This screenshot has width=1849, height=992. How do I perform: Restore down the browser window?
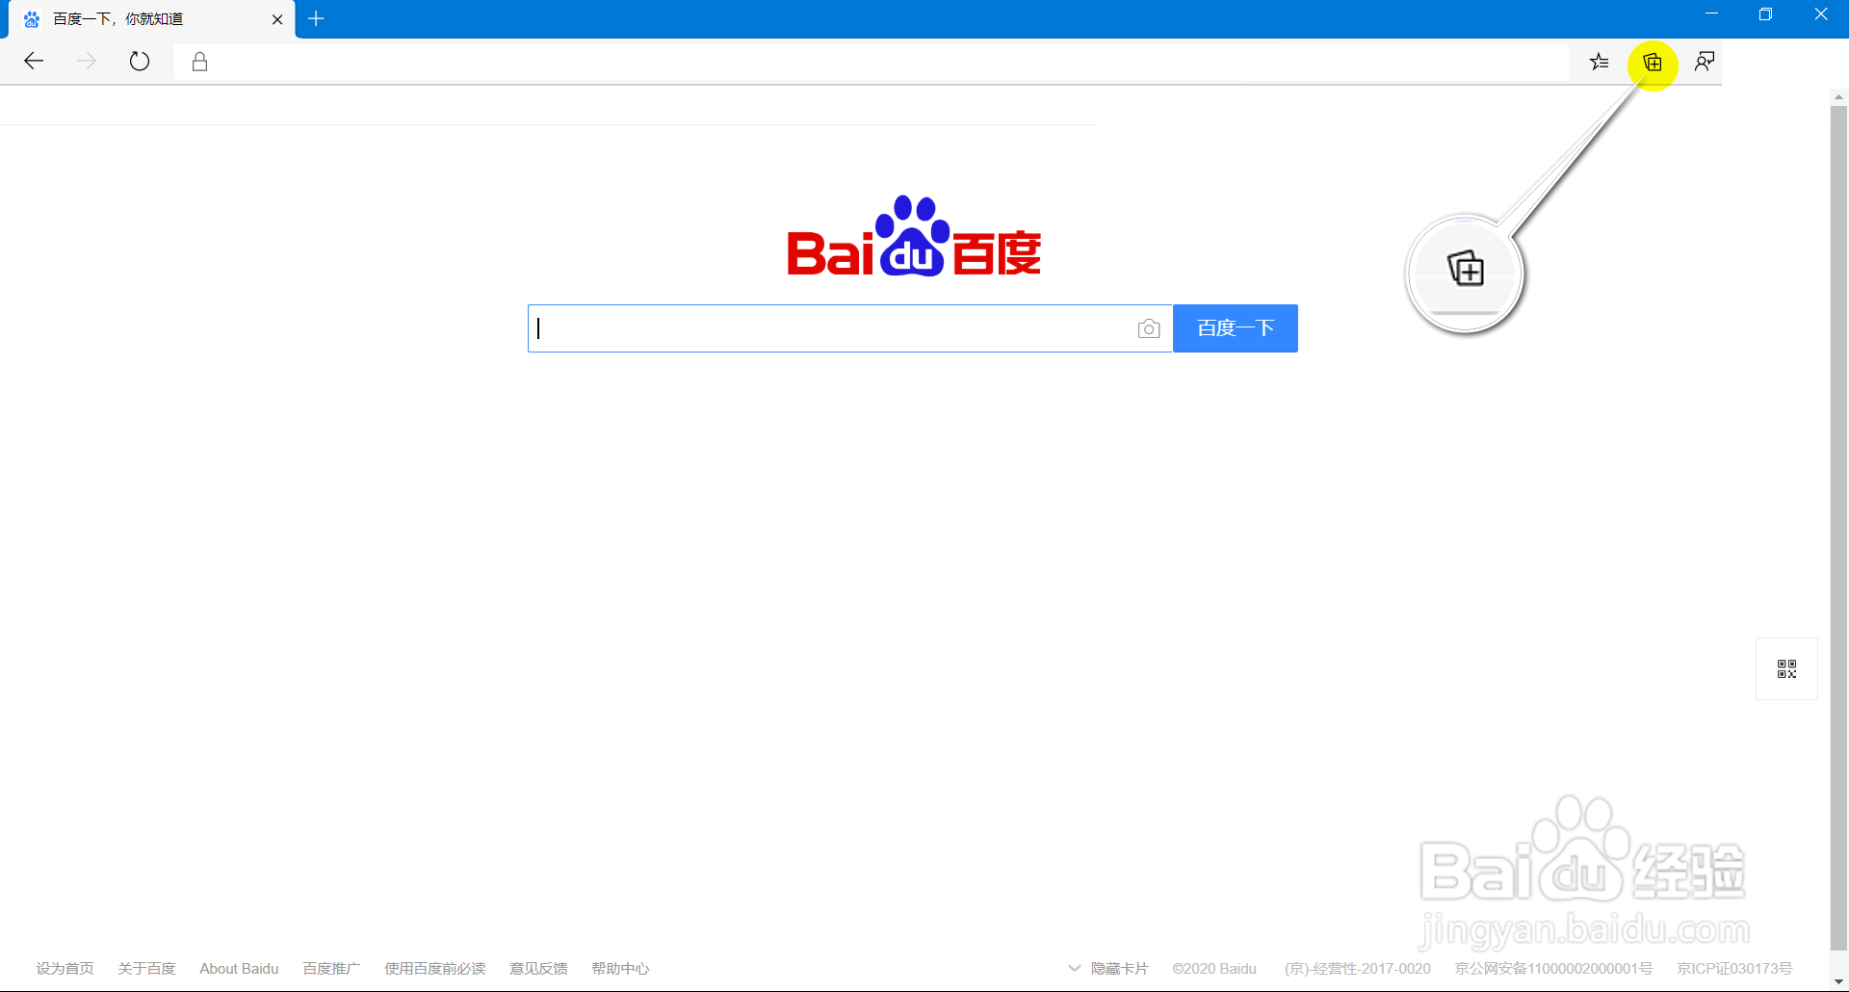(x=1765, y=13)
